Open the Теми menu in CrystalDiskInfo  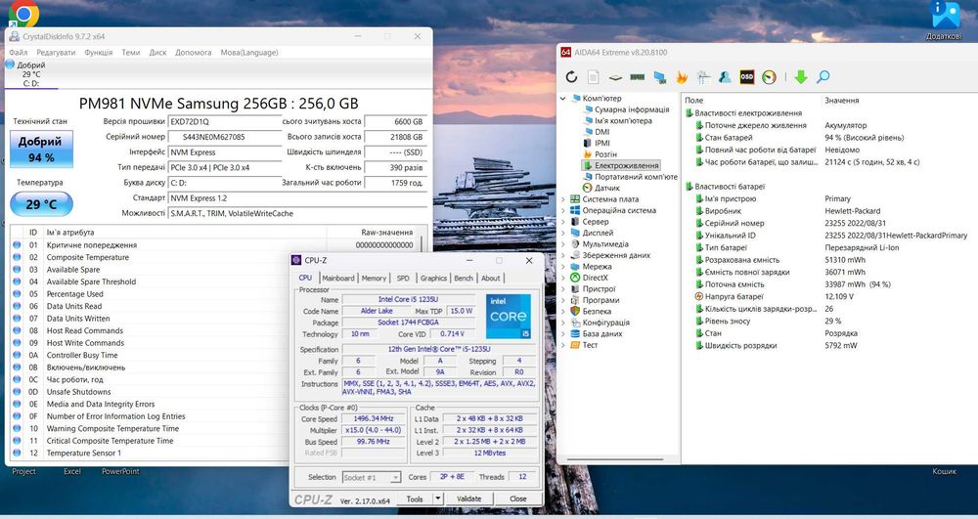pyautogui.click(x=131, y=53)
